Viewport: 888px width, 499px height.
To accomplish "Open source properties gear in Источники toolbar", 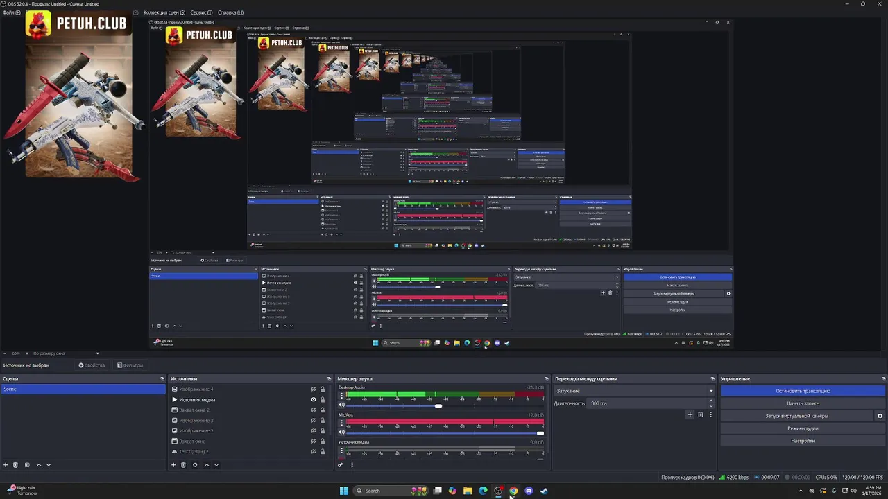I will click(x=195, y=465).
